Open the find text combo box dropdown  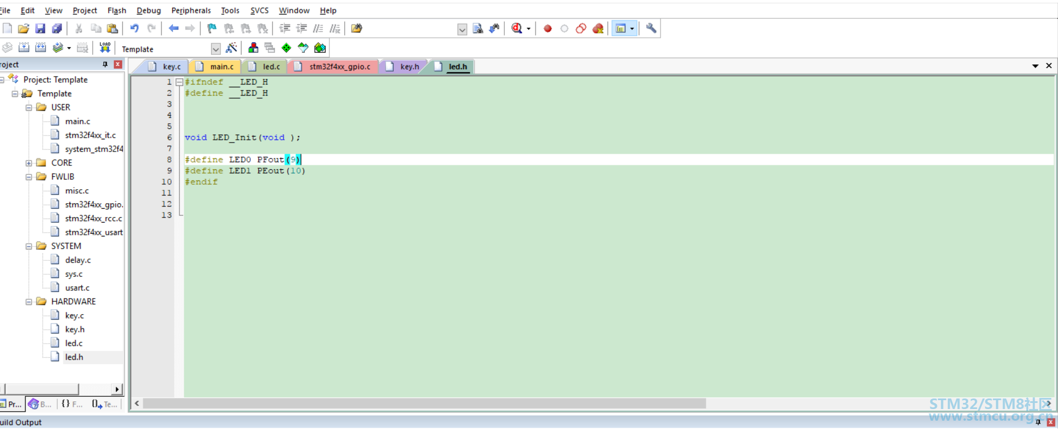462,29
